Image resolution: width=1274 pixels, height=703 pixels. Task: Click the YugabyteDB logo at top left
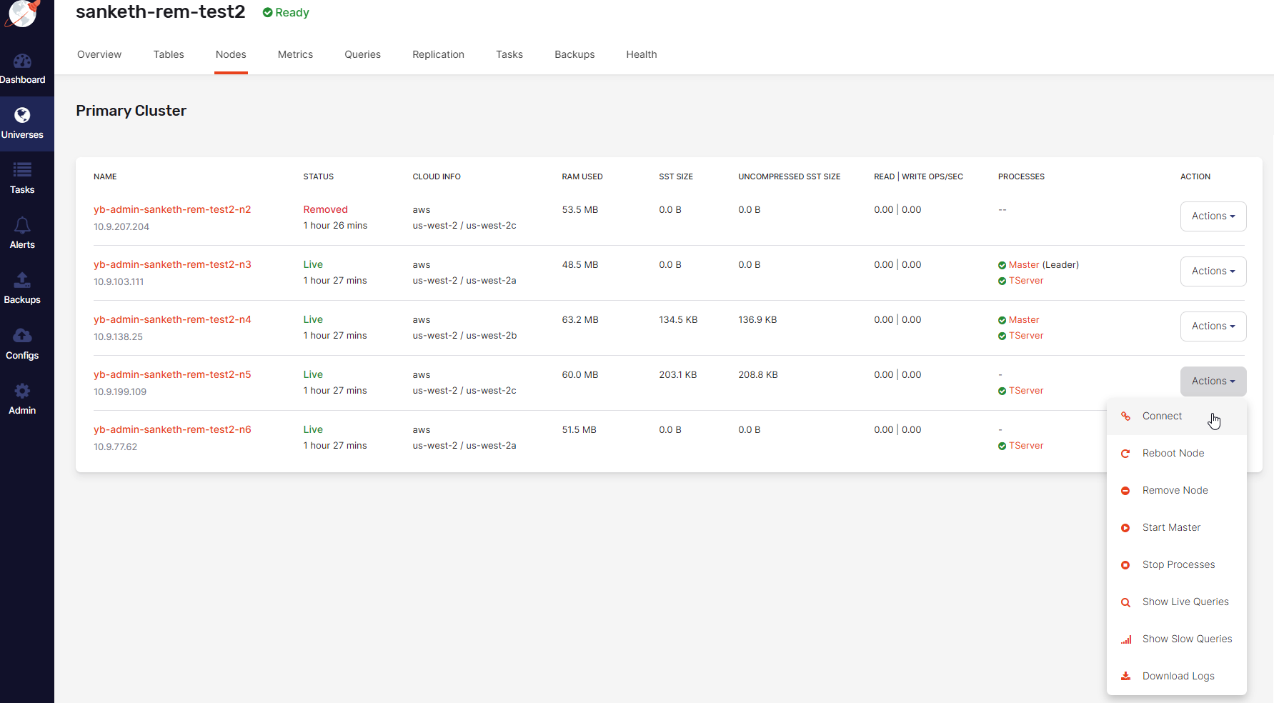22,13
